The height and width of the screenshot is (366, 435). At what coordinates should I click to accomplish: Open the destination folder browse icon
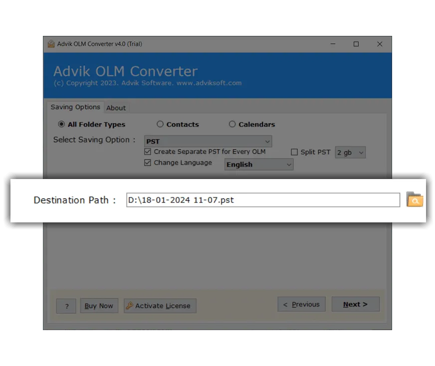pyautogui.click(x=415, y=199)
